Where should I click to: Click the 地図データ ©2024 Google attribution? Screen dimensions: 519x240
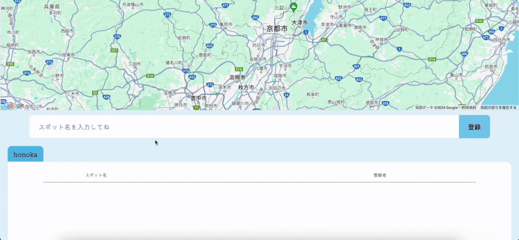pos(436,108)
